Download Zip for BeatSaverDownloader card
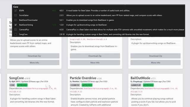Viewport: 190px width, 107px height. pos(95,56)
